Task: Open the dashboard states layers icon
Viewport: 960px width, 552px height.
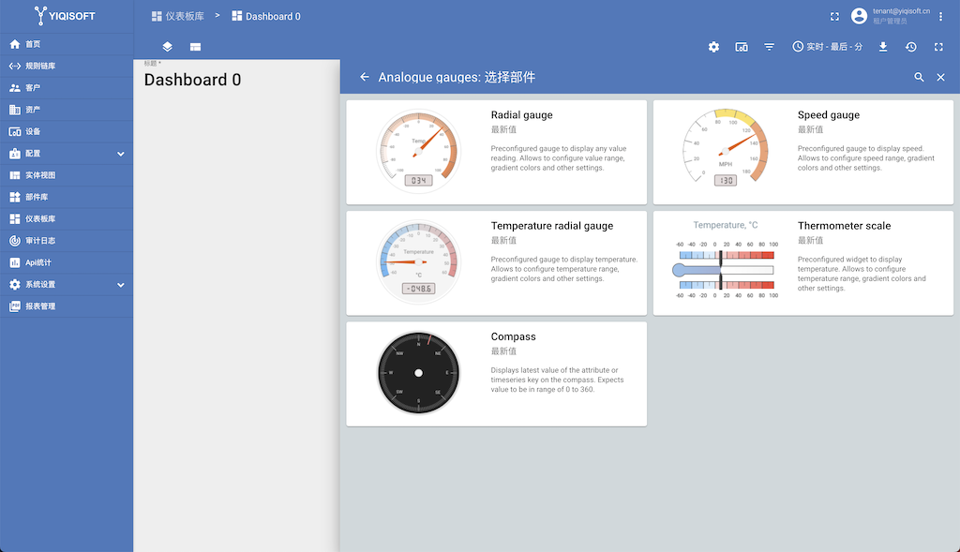Action: click(167, 47)
